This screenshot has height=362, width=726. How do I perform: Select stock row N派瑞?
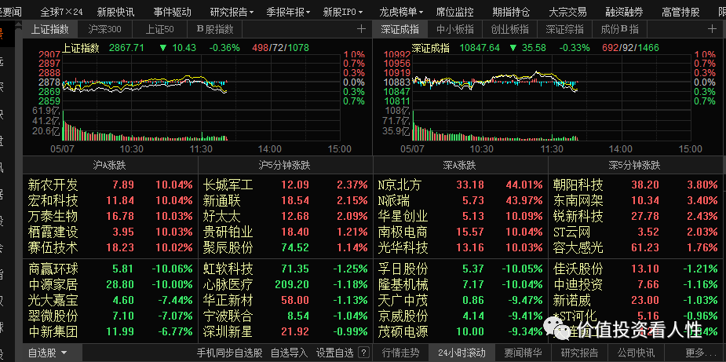460,201
